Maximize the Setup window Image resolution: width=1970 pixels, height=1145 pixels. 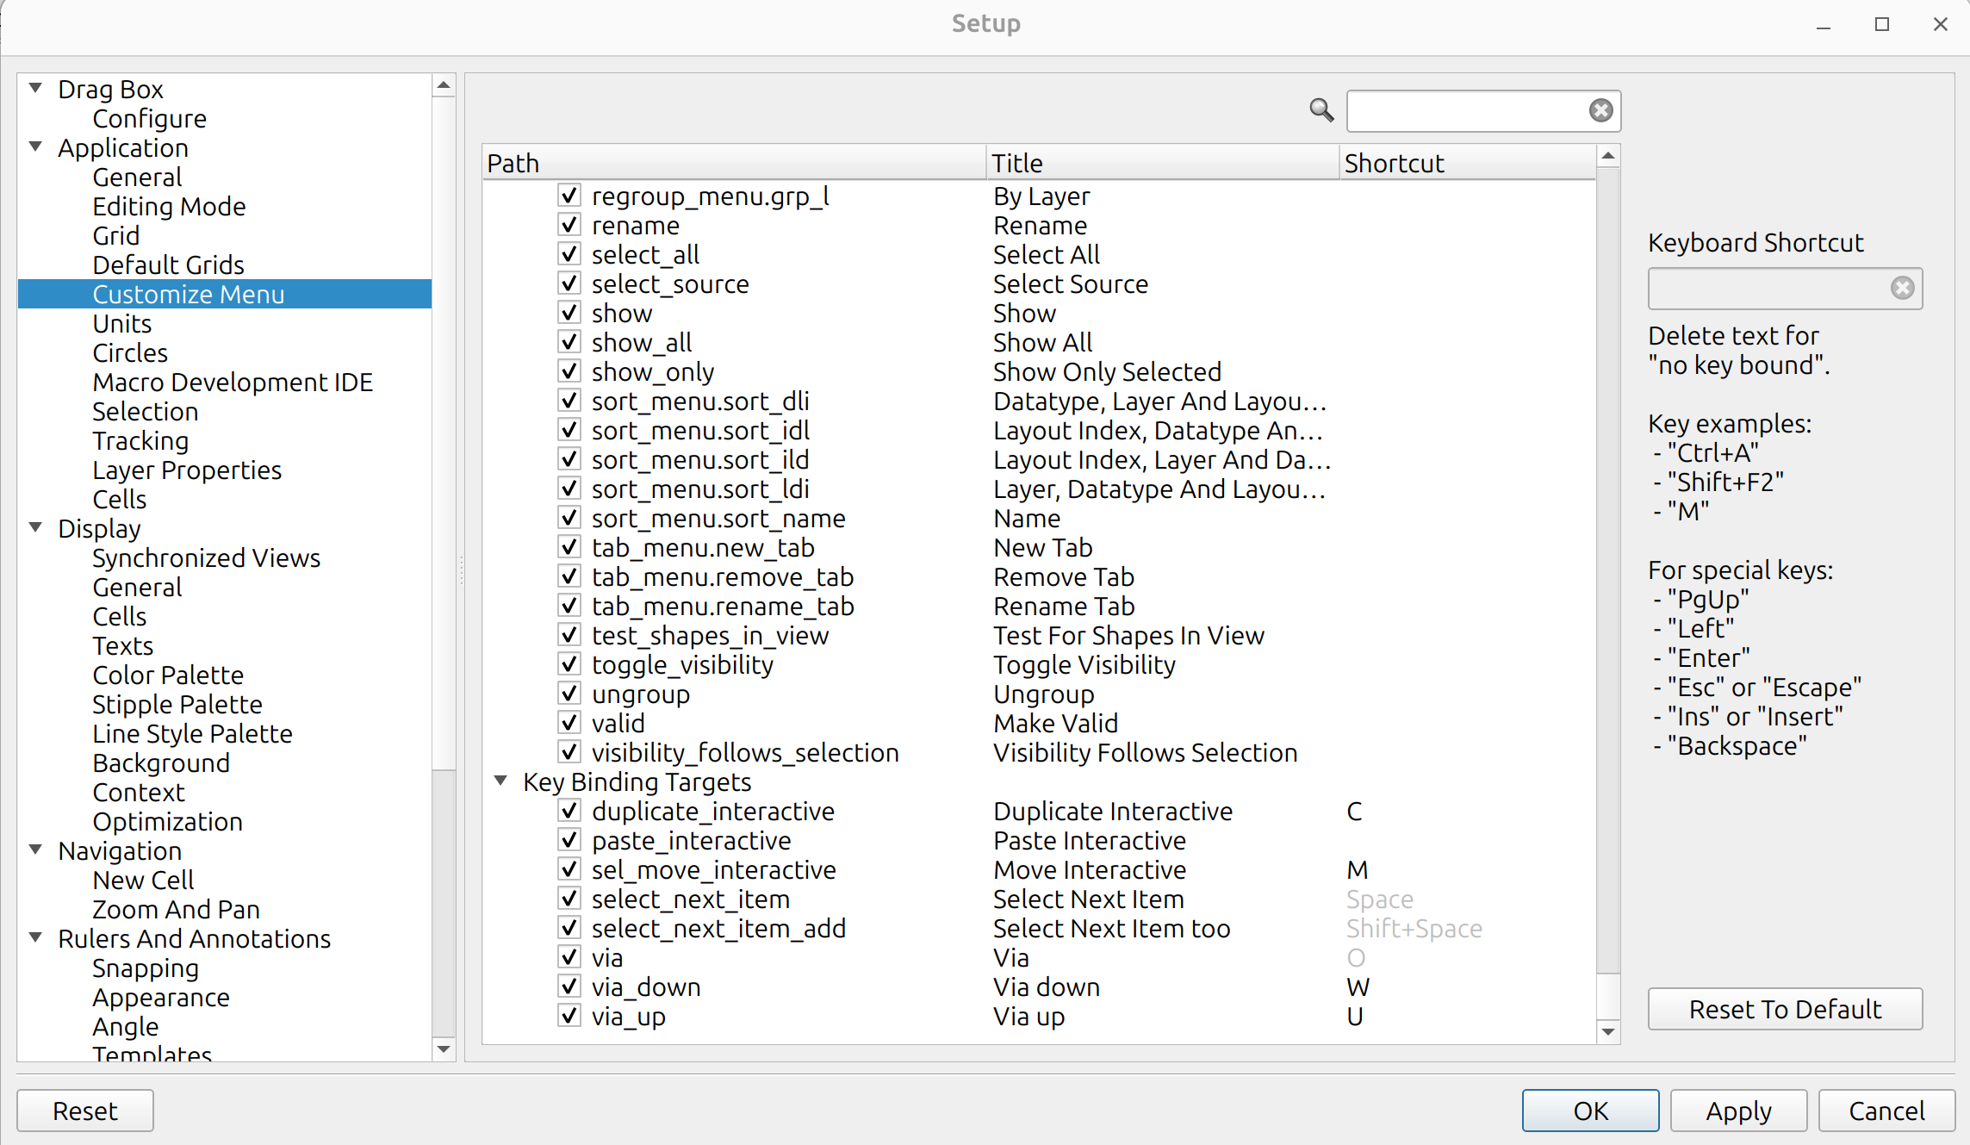1881,24
